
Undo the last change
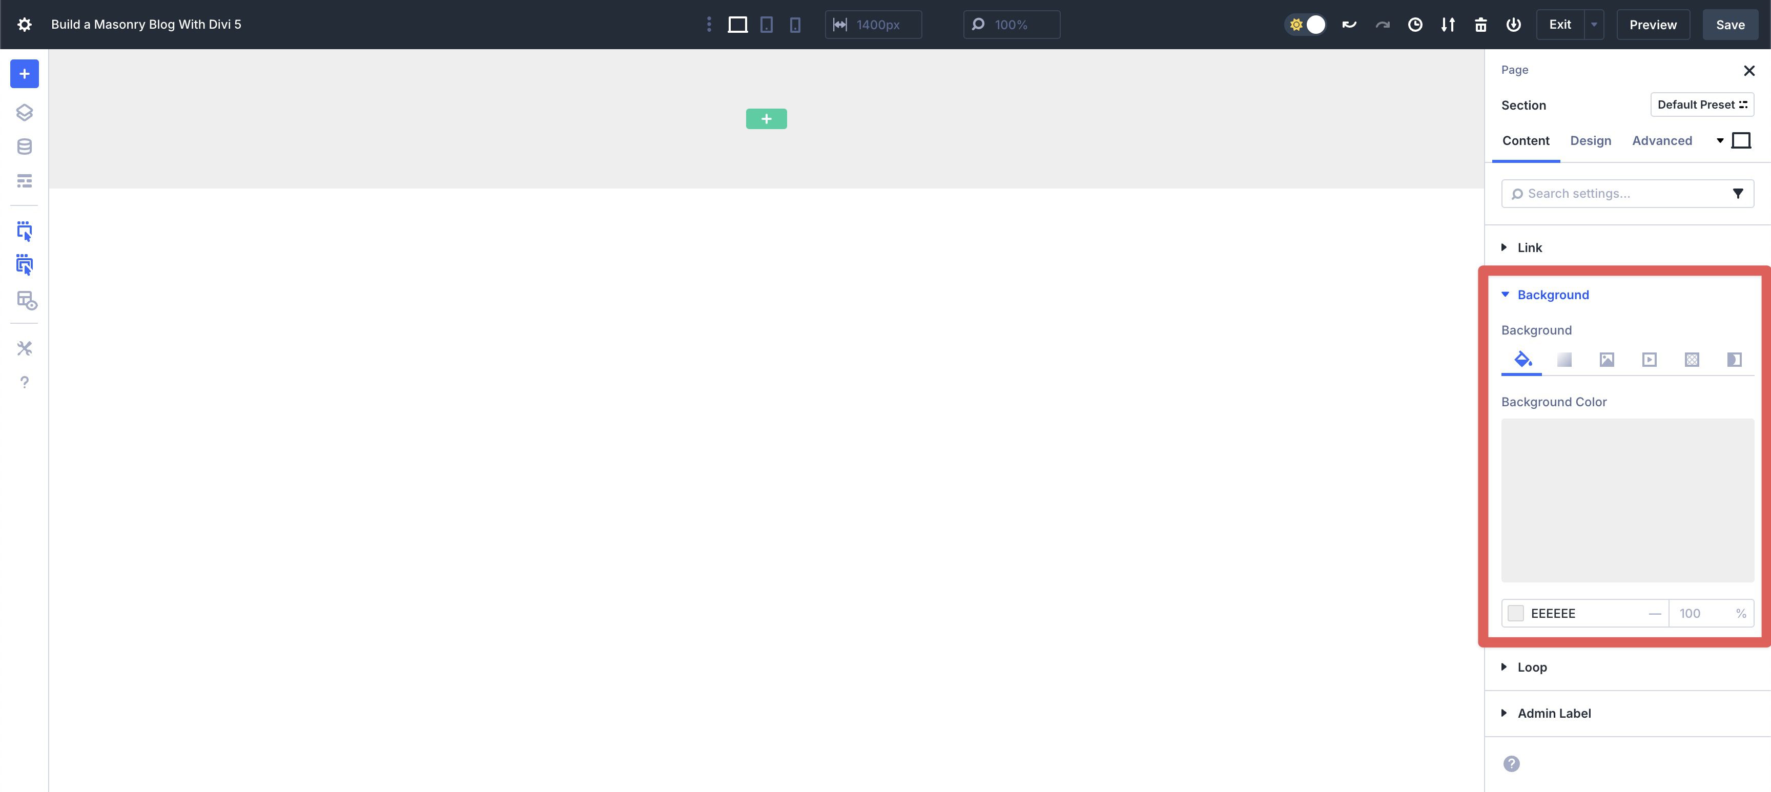coord(1348,24)
